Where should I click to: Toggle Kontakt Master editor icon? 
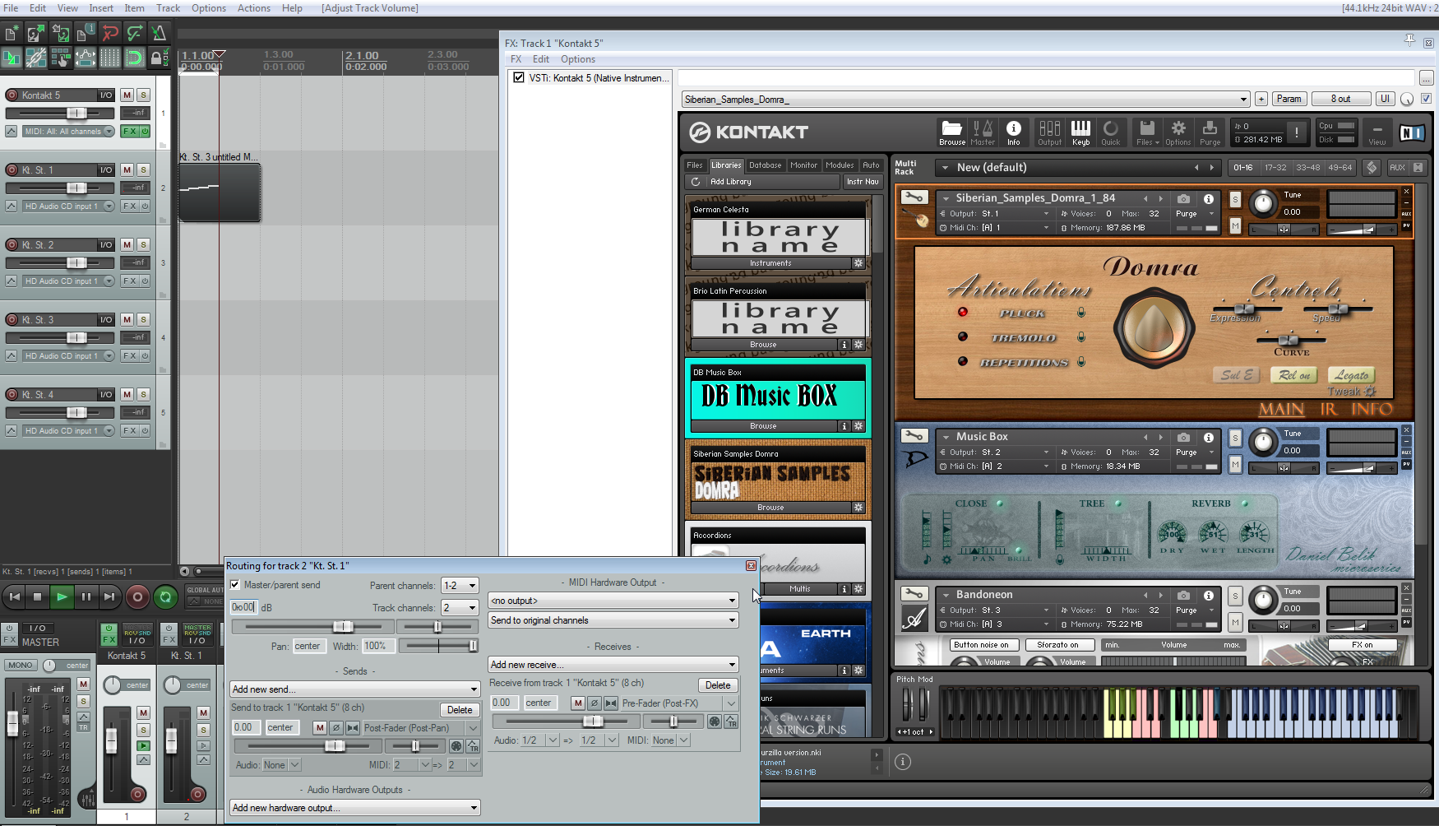[983, 132]
